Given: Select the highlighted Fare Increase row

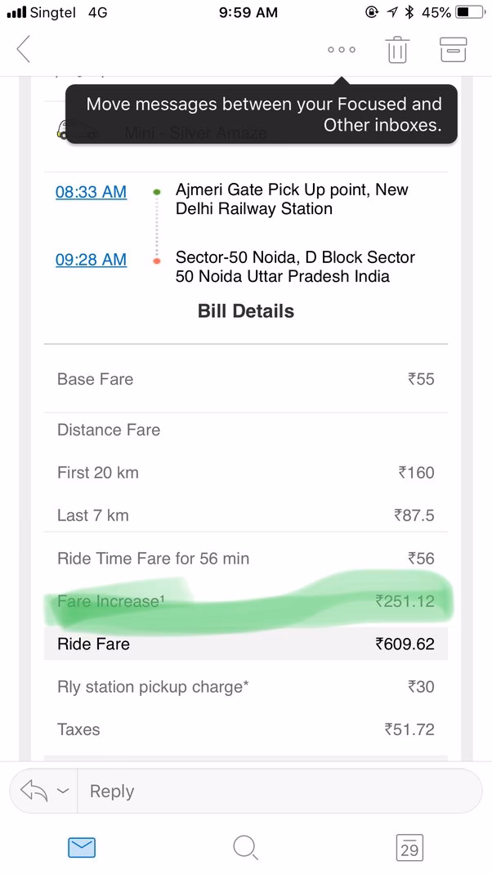Looking at the screenshot, I should point(245,601).
